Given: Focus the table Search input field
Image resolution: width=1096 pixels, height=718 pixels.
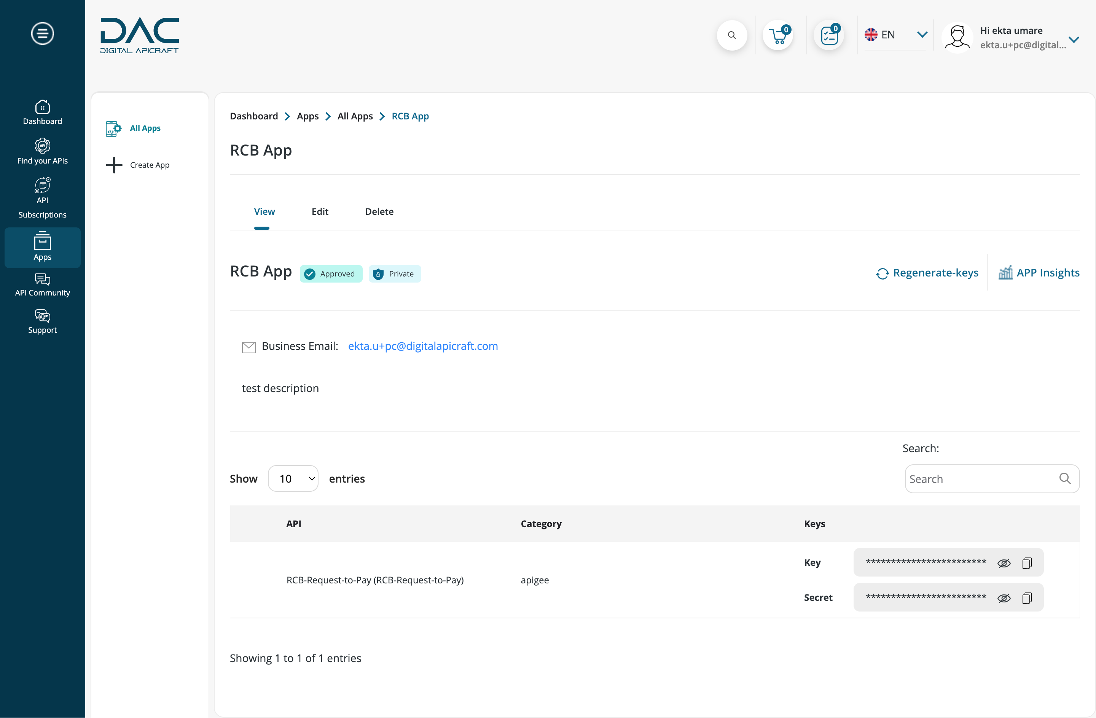Looking at the screenshot, I should (x=992, y=479).
